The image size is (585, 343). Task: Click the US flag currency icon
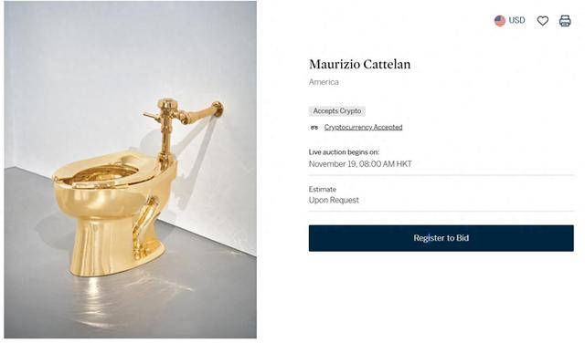point(500,21)
